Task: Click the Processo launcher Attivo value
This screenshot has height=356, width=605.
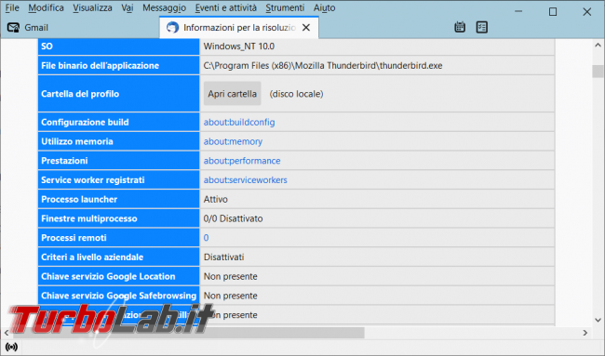Action: 216,199
